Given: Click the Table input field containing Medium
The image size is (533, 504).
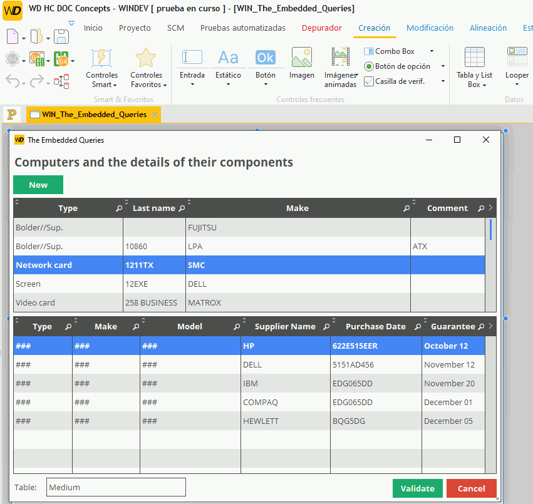Looking at the screenshot, I should pyautogui.click(x=116, y=487).
